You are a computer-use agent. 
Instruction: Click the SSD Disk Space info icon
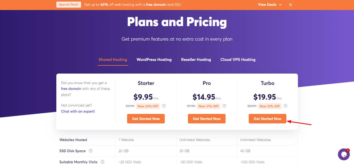point(91,151)
